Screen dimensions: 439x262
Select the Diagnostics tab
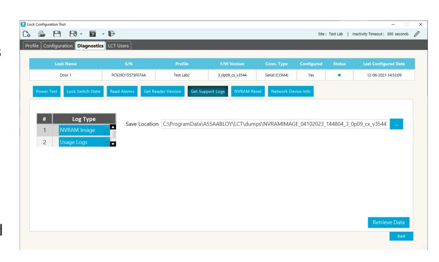pos(90,46)
